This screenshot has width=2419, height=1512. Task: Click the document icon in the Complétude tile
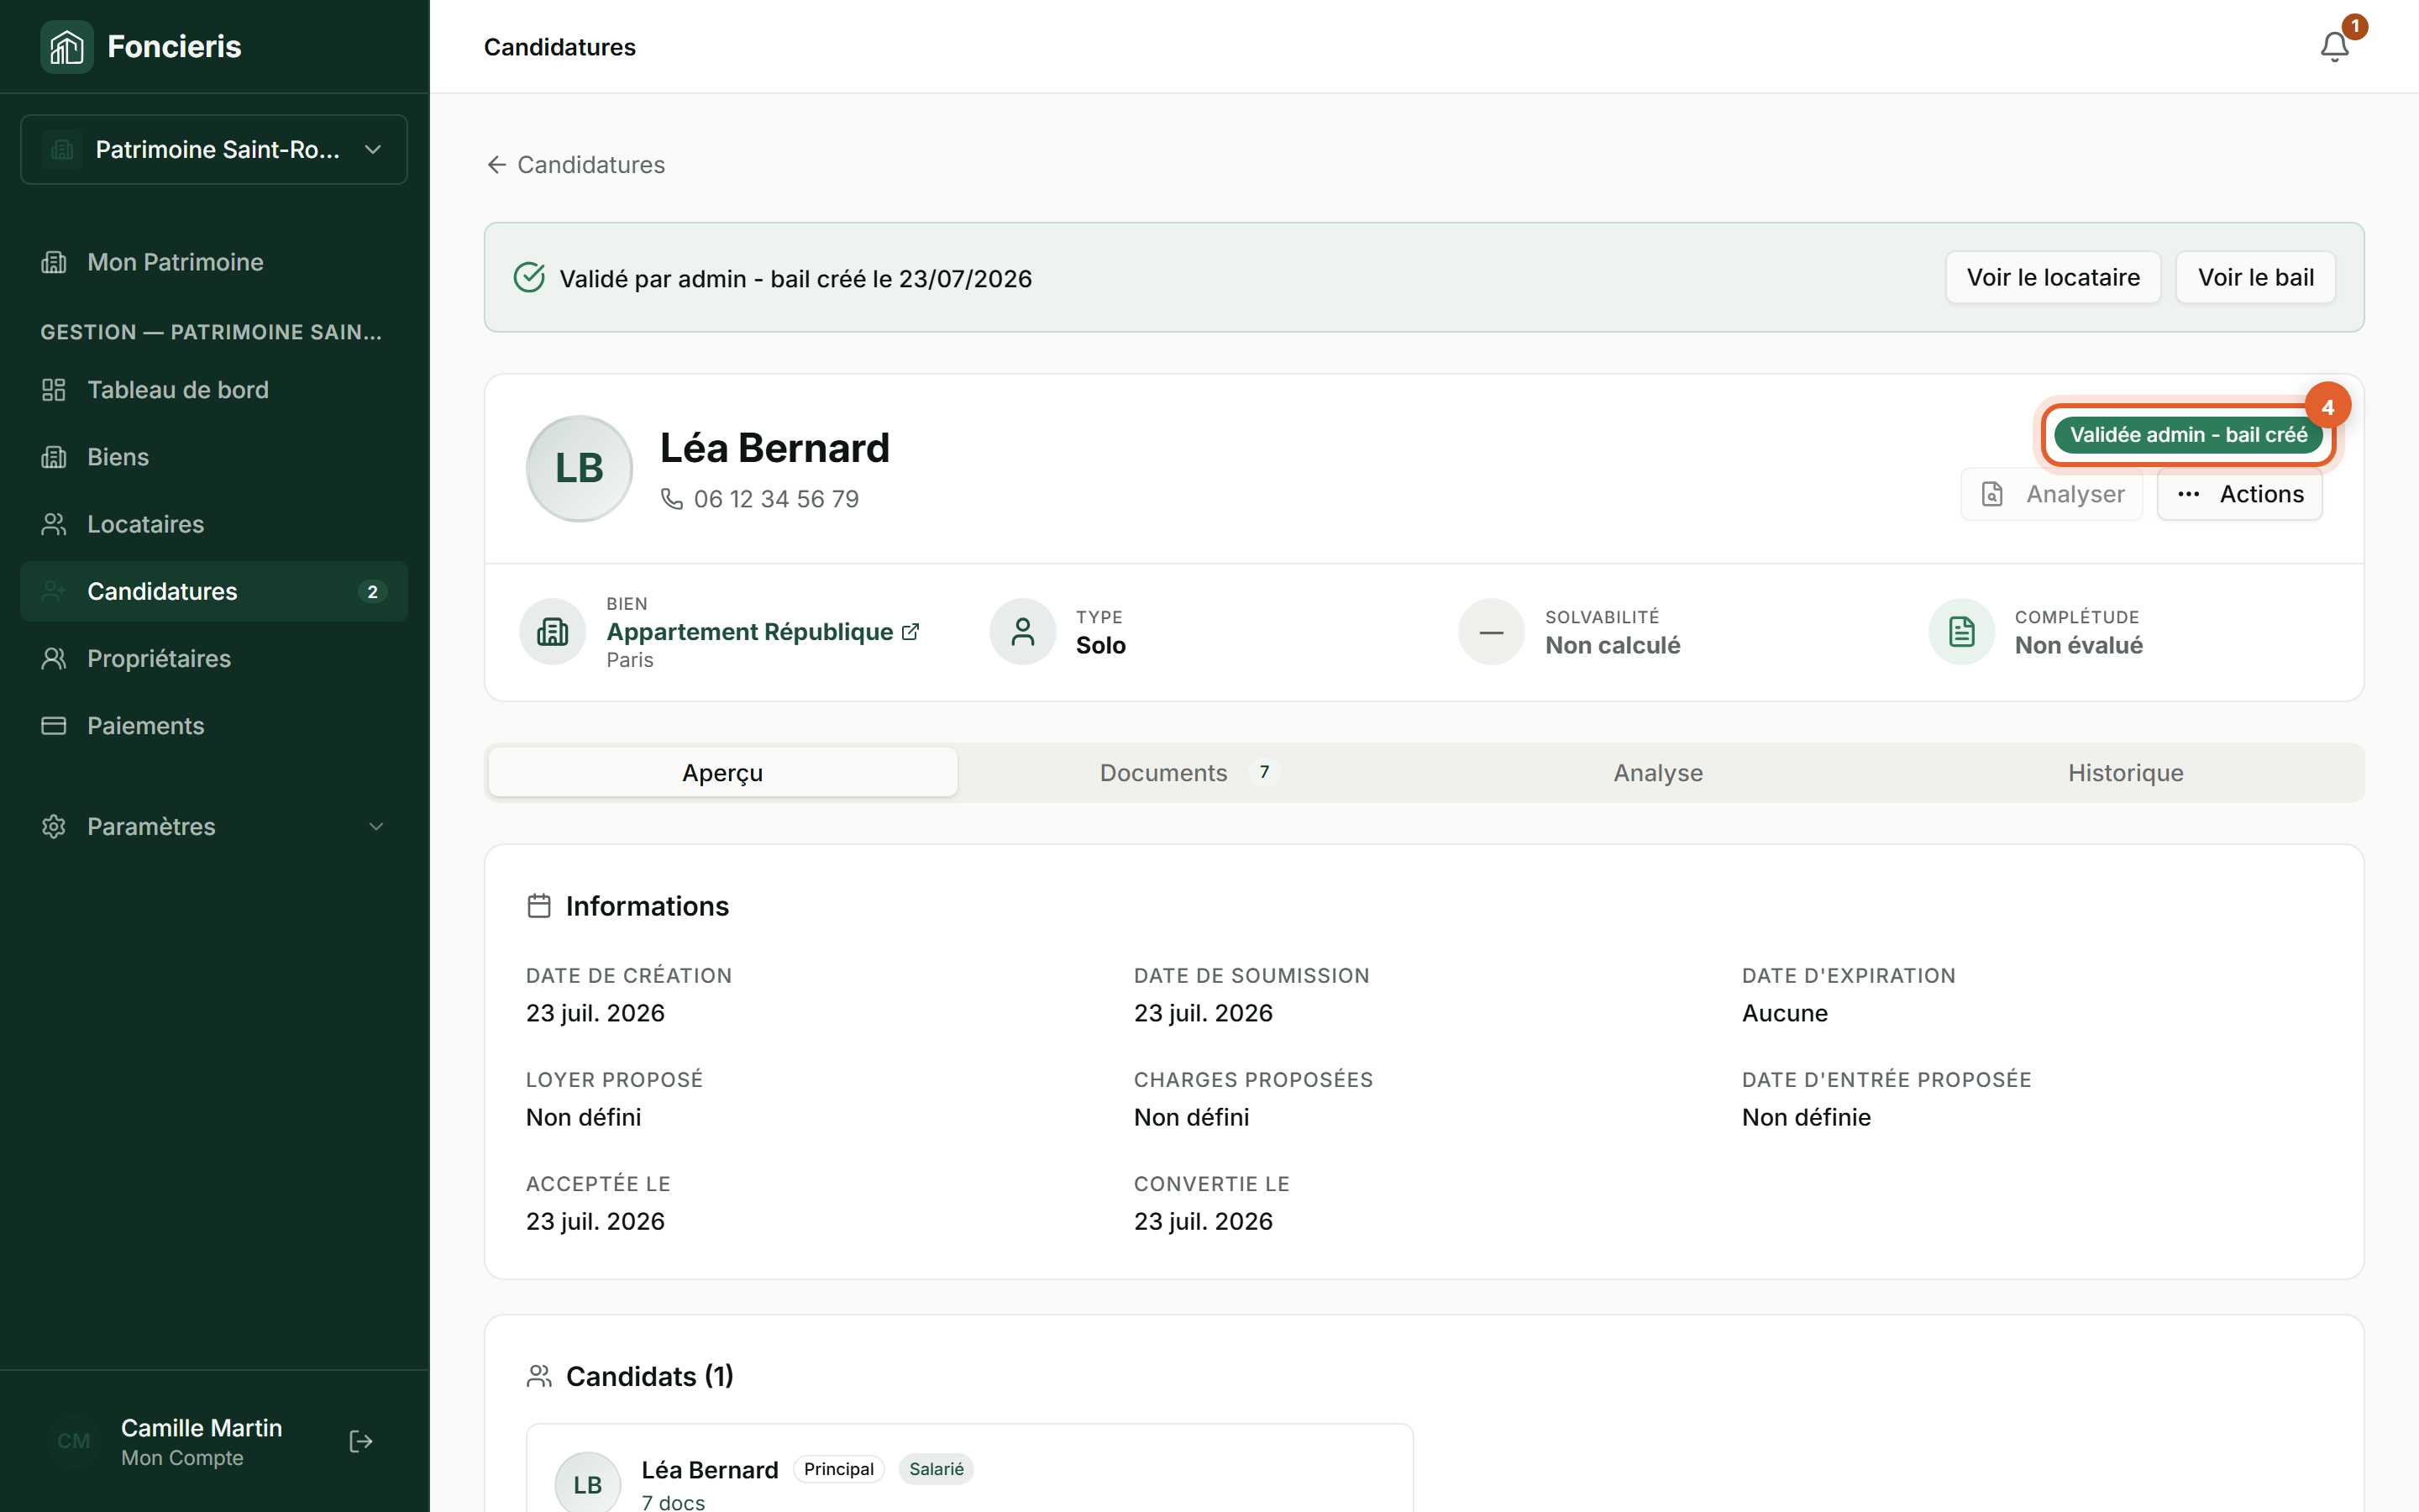click(x=1961, y=632)
